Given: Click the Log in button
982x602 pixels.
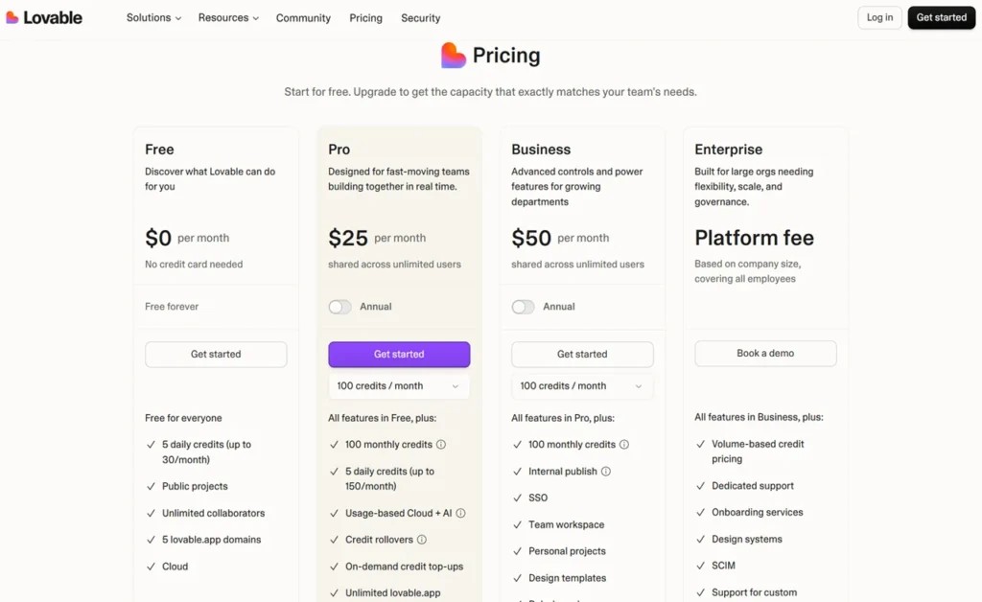Looking at the screenshot, I should pyautogui.click(x=878, y=17).
